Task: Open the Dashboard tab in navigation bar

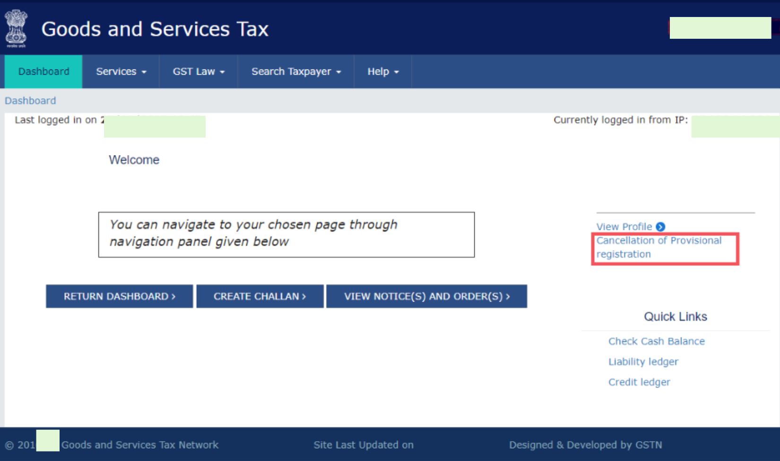Action: tap(43, 71)
